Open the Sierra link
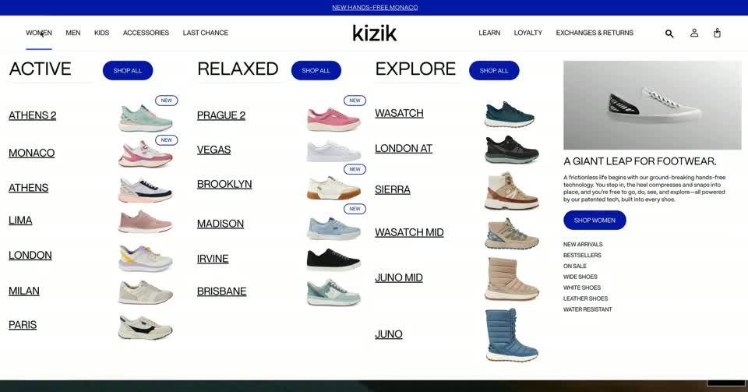Screen dimensions: 748x392 [393, 190]
